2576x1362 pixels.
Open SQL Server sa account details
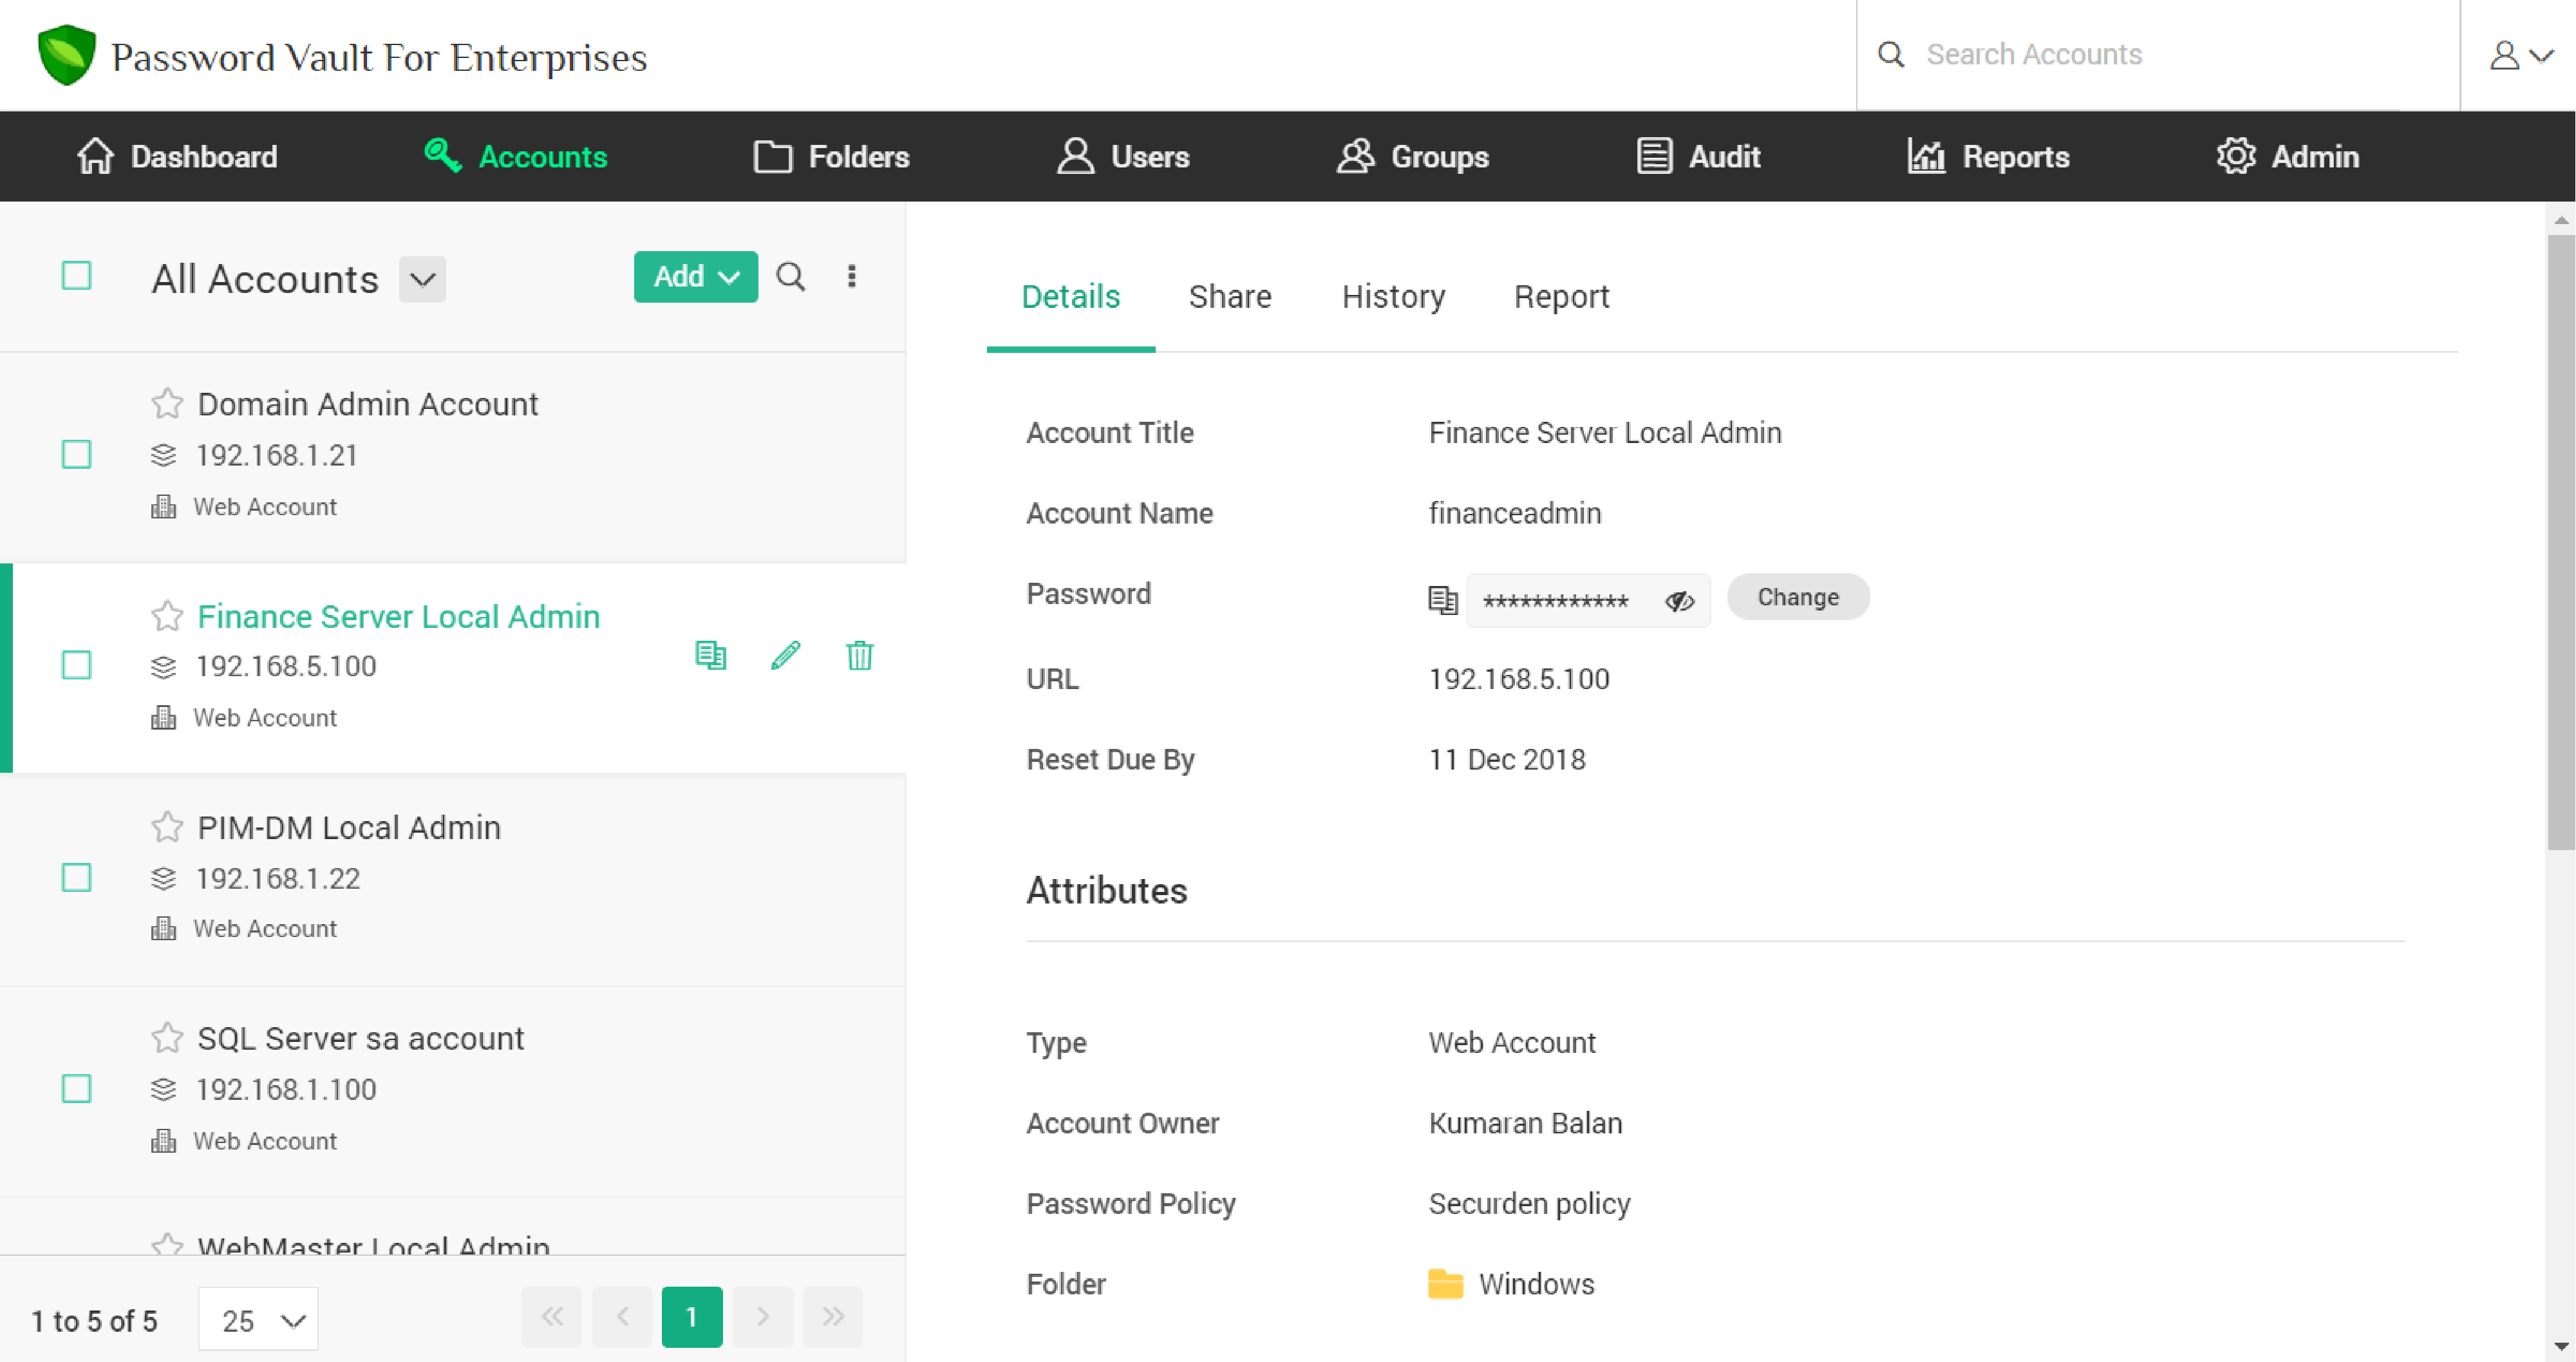tap(361, 1038)
